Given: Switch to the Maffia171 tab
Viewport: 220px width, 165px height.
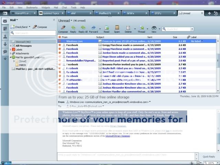Looking at the screenshot, I should click(107, 13).
